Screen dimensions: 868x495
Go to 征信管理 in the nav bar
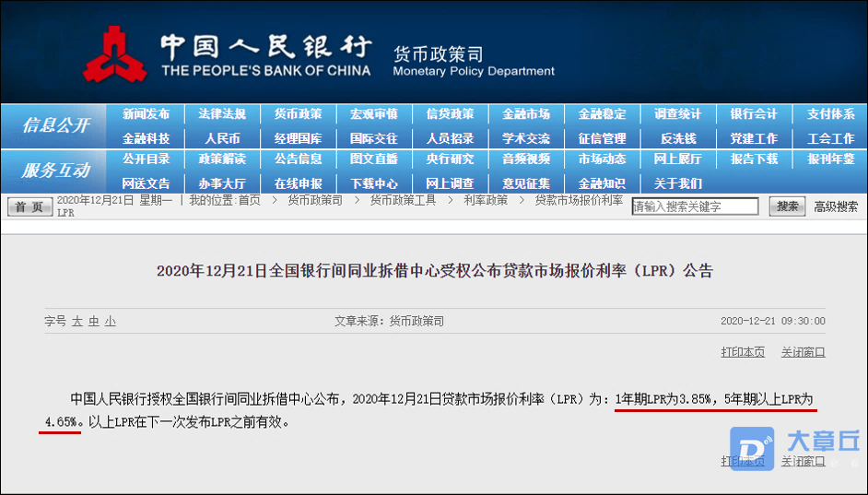point(602,138)
